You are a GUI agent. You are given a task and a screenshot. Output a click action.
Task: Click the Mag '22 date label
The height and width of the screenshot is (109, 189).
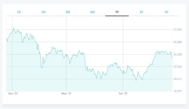coord(66,93)
